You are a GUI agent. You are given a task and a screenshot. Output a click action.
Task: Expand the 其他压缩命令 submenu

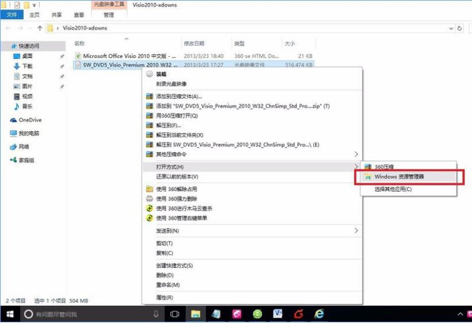pos(252,154)
